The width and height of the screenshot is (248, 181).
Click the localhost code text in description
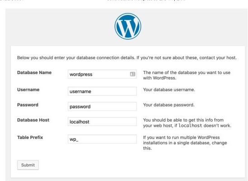[x=191, y=125]
